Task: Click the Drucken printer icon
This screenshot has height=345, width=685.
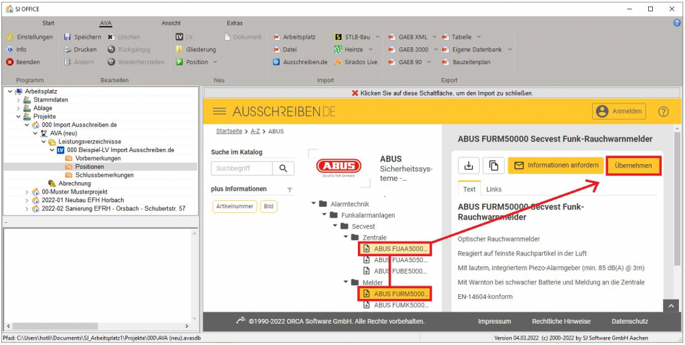Action: 68,49
